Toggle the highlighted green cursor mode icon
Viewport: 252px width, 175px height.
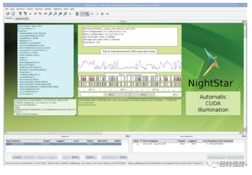pyautogui.click(x=82, y=14)
